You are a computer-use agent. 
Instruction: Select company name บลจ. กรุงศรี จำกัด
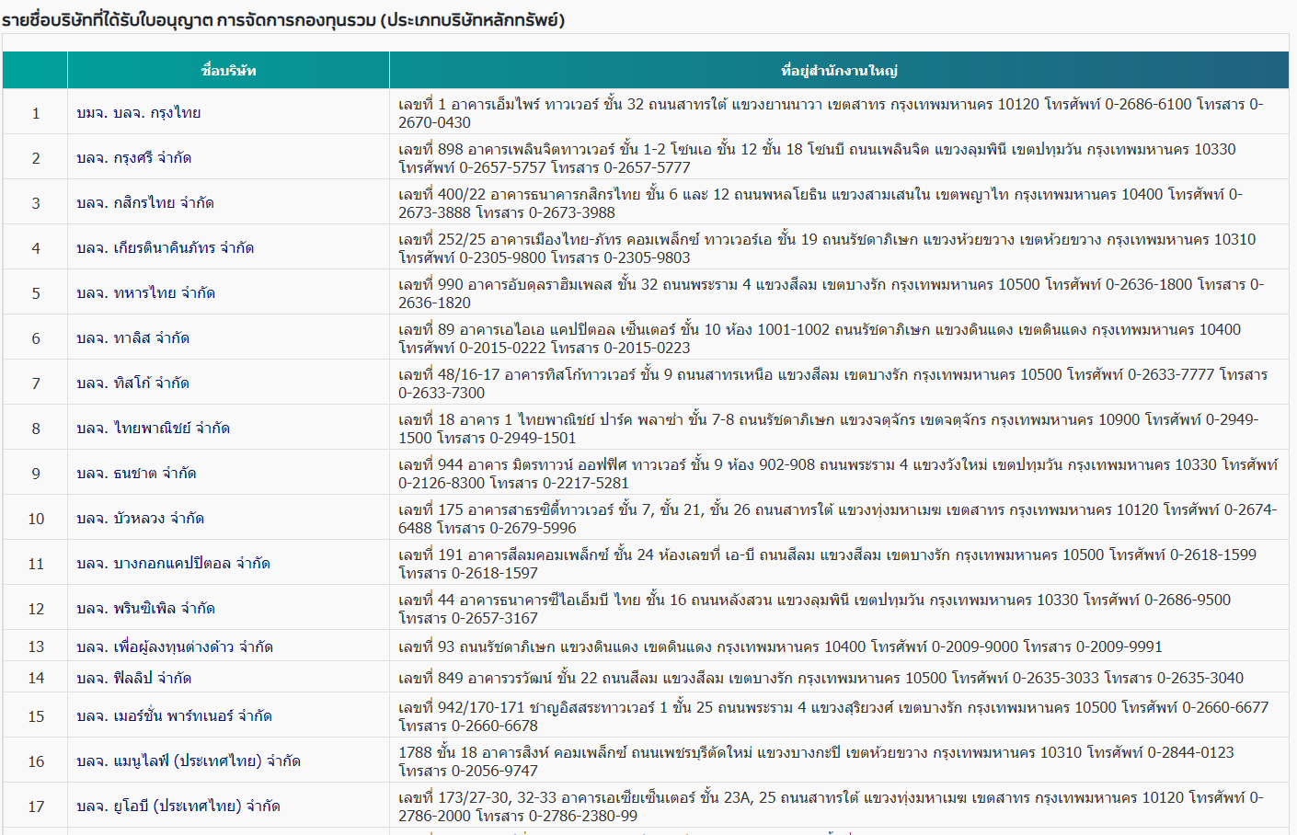pyautogui.click(x=134, y=157)
